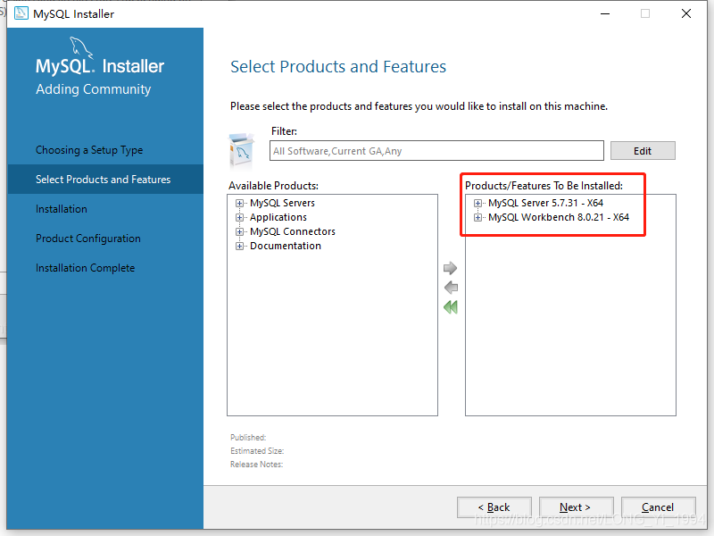714x536 pixels.
Task: Go to the Installation step in sidebar
Action: point(62,209)
